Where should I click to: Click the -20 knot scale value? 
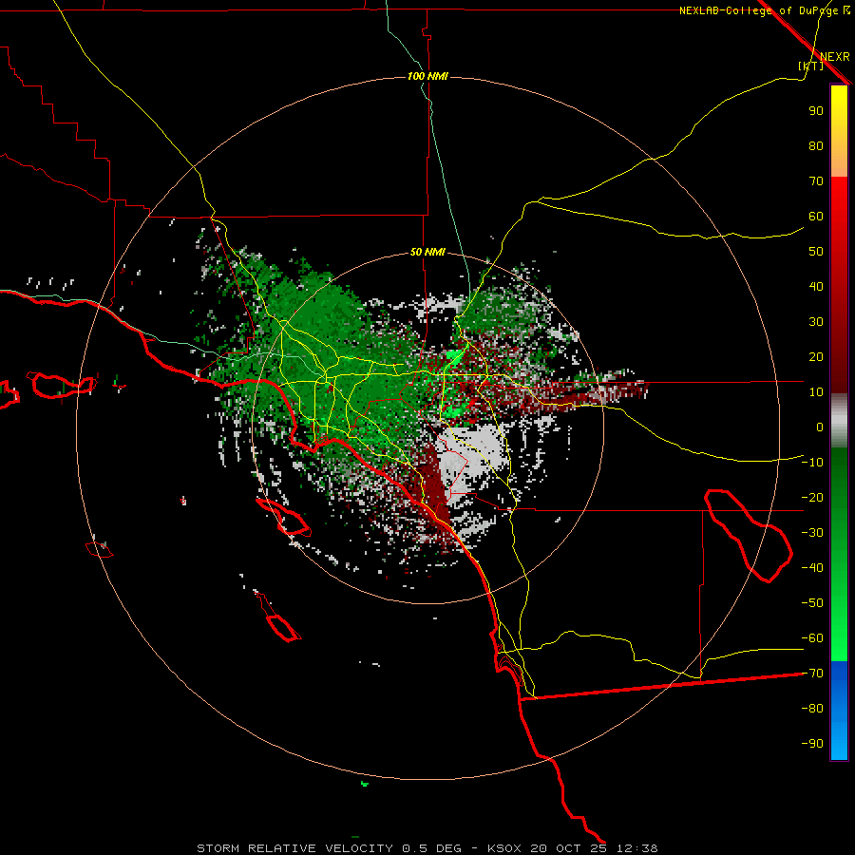point(812,497)
